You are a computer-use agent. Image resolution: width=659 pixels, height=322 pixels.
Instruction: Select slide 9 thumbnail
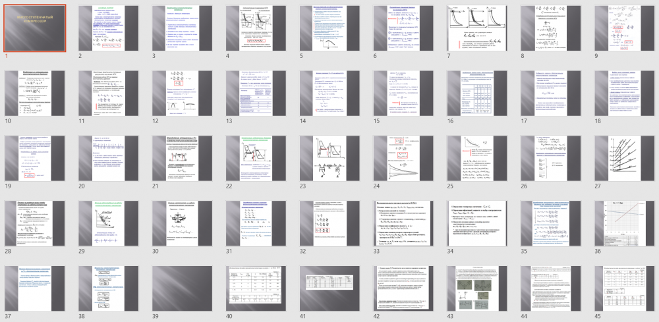coord(625,28)
